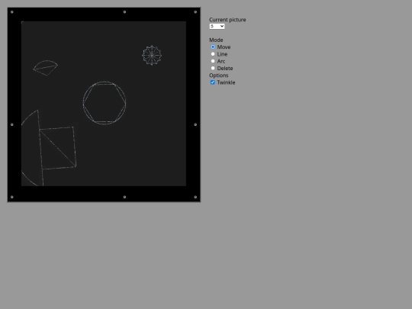Click the large partial arc shape at left edge
Screen dimensions: 412x309
pyautogui.click(x=32, y=148)
